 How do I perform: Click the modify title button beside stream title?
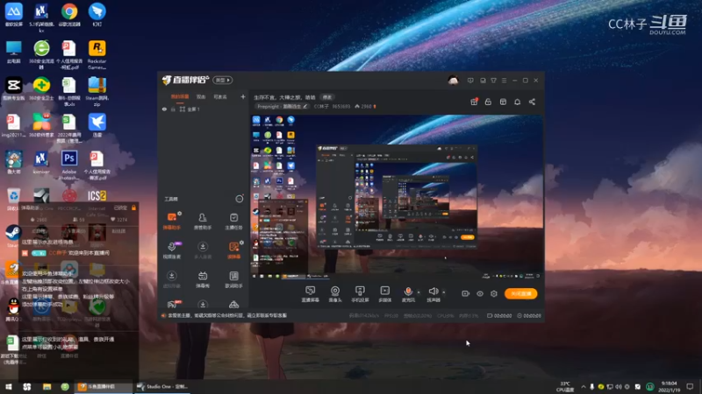327,97
